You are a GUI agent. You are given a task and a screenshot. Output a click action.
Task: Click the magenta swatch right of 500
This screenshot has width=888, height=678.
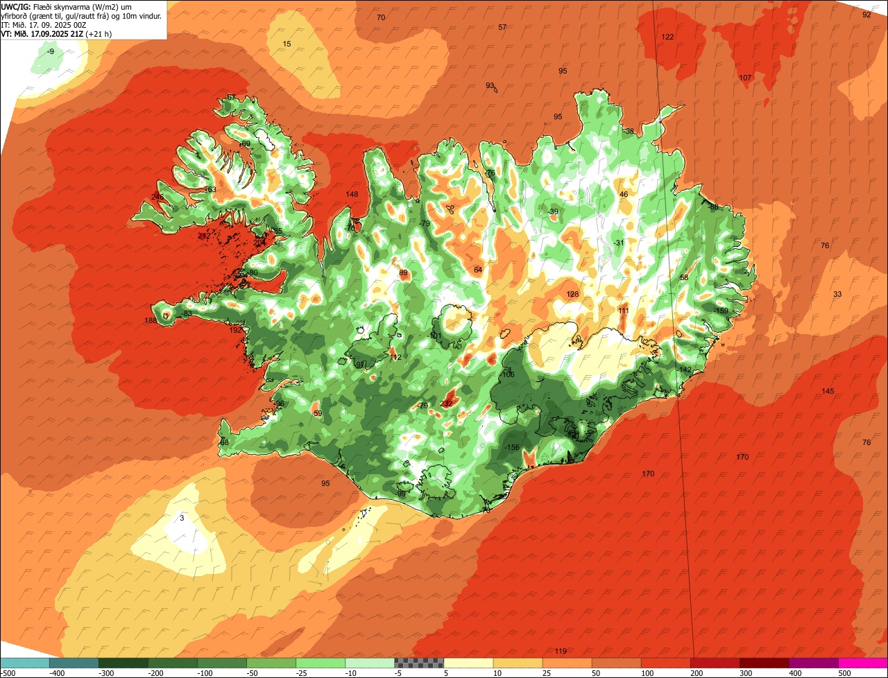point(863,663)
